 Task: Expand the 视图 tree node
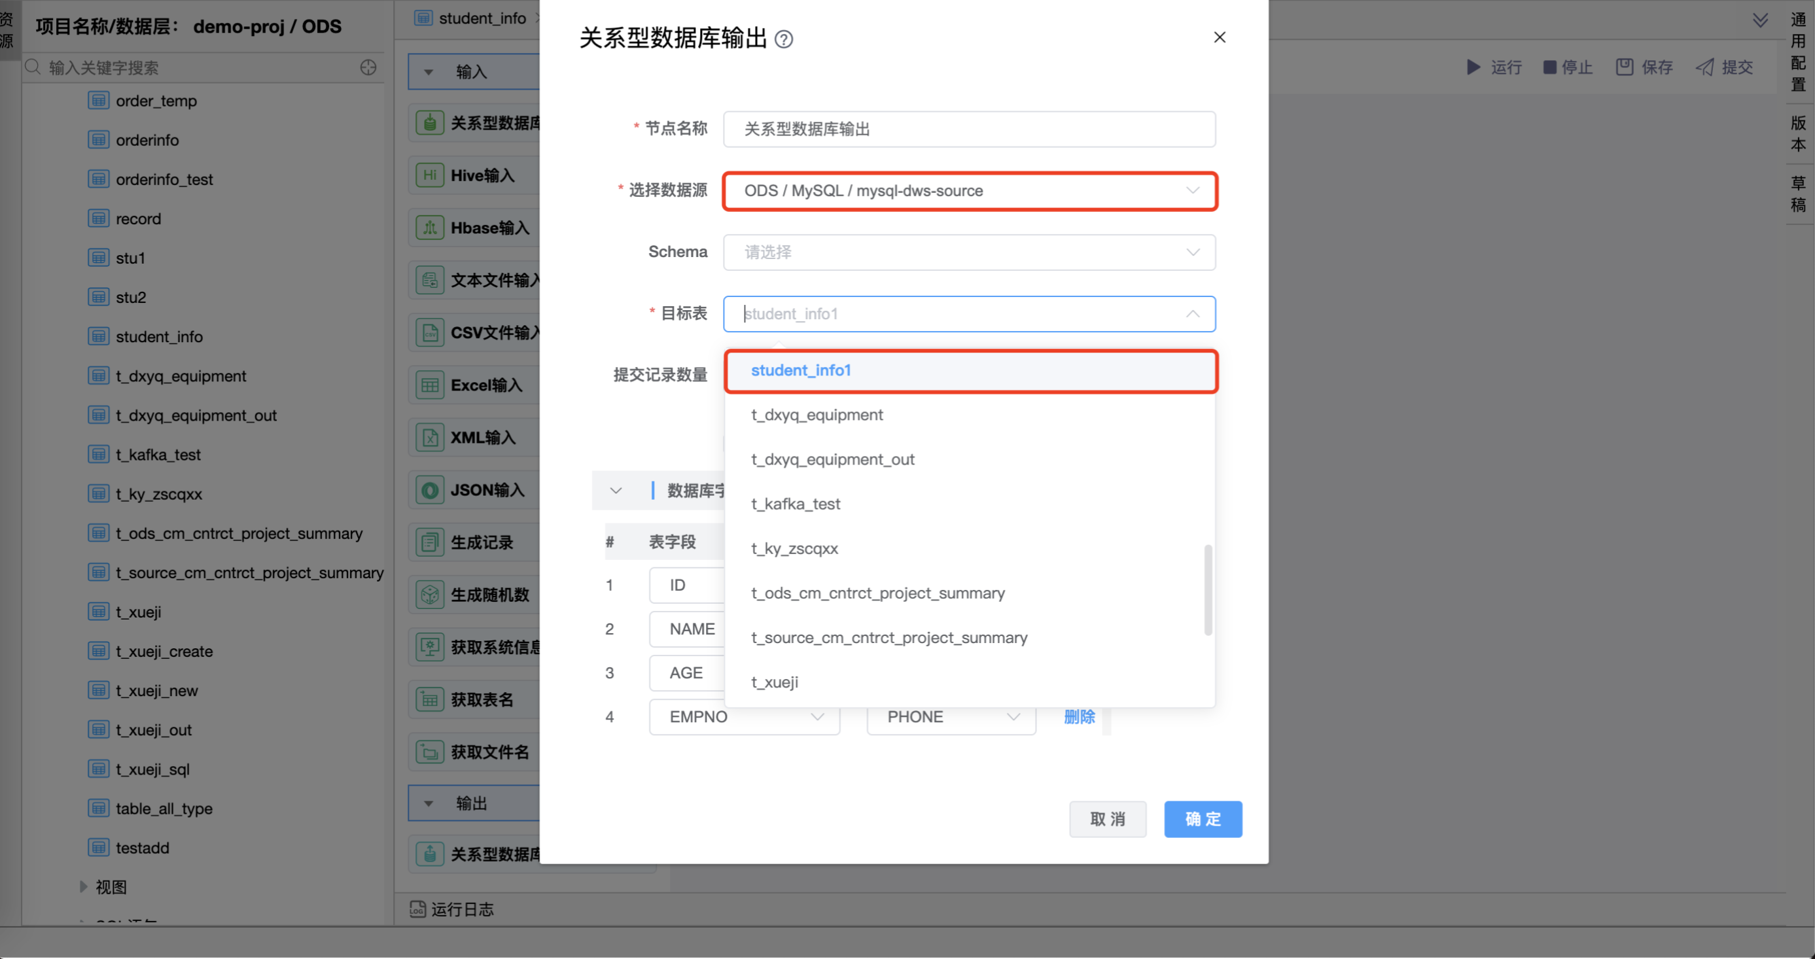click(84, 886)
